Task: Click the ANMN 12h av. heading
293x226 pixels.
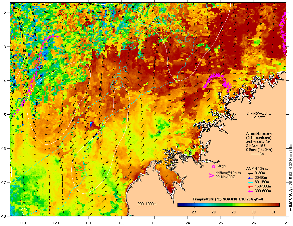Action: coord(258,169)
